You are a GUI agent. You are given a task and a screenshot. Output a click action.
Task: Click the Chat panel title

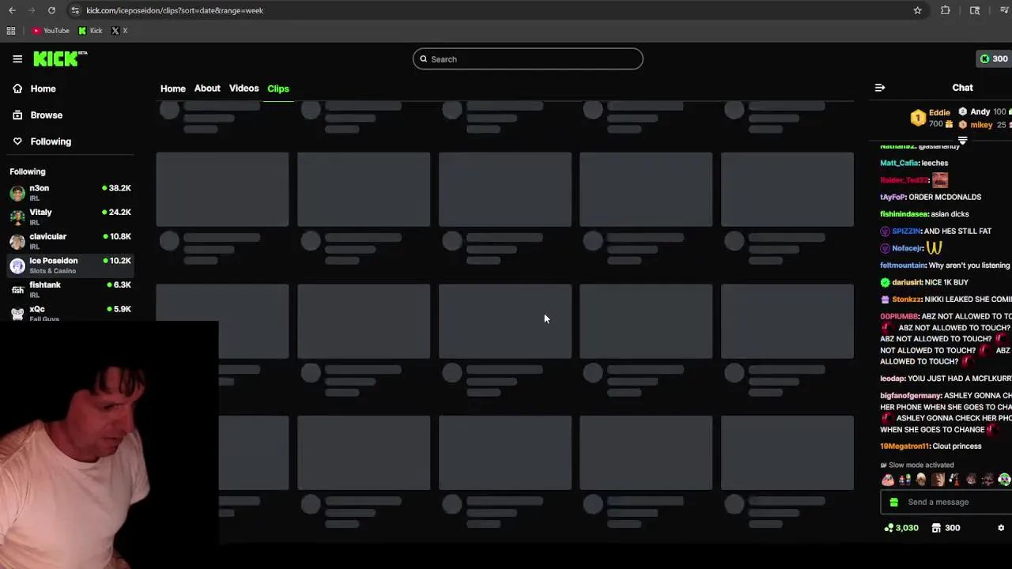962,88
